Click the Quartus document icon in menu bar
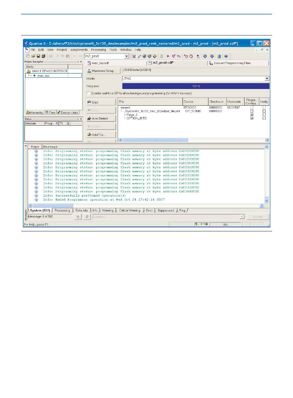Screen dimensions: 293x398 [x=27, y=49]
